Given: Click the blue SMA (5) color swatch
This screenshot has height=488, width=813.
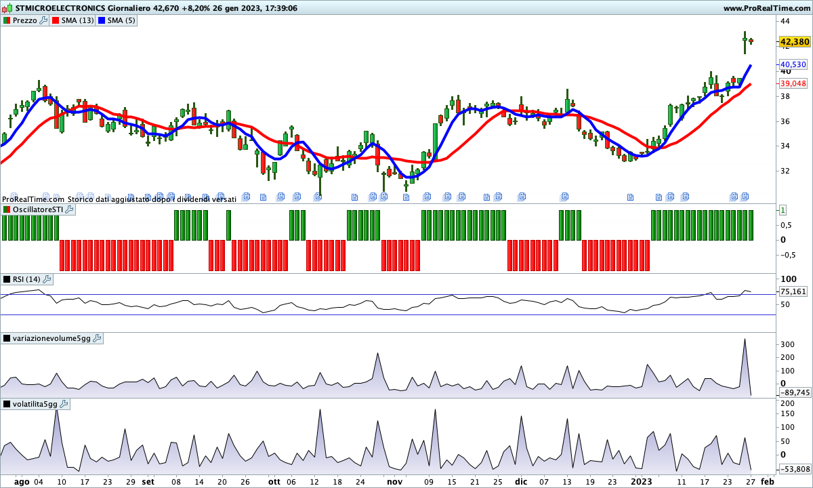Looking at the screenshot, I should [x=102, y=20].
